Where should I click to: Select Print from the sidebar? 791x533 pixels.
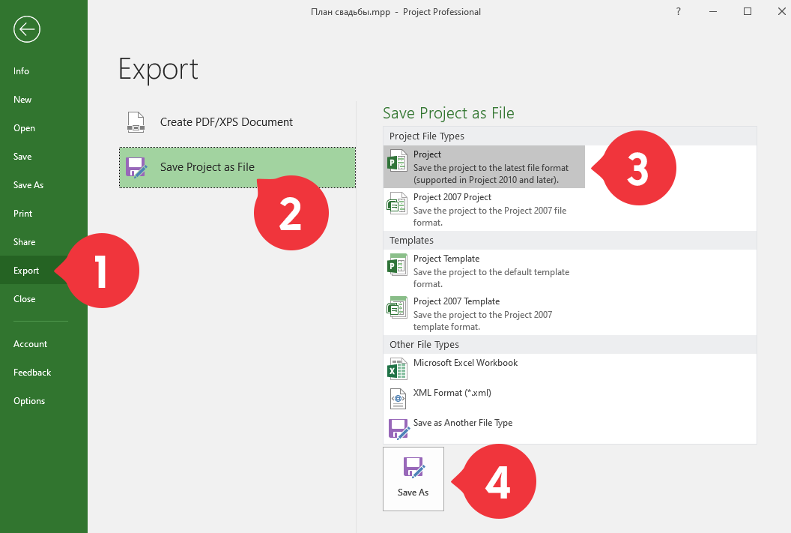pos(44,214)
